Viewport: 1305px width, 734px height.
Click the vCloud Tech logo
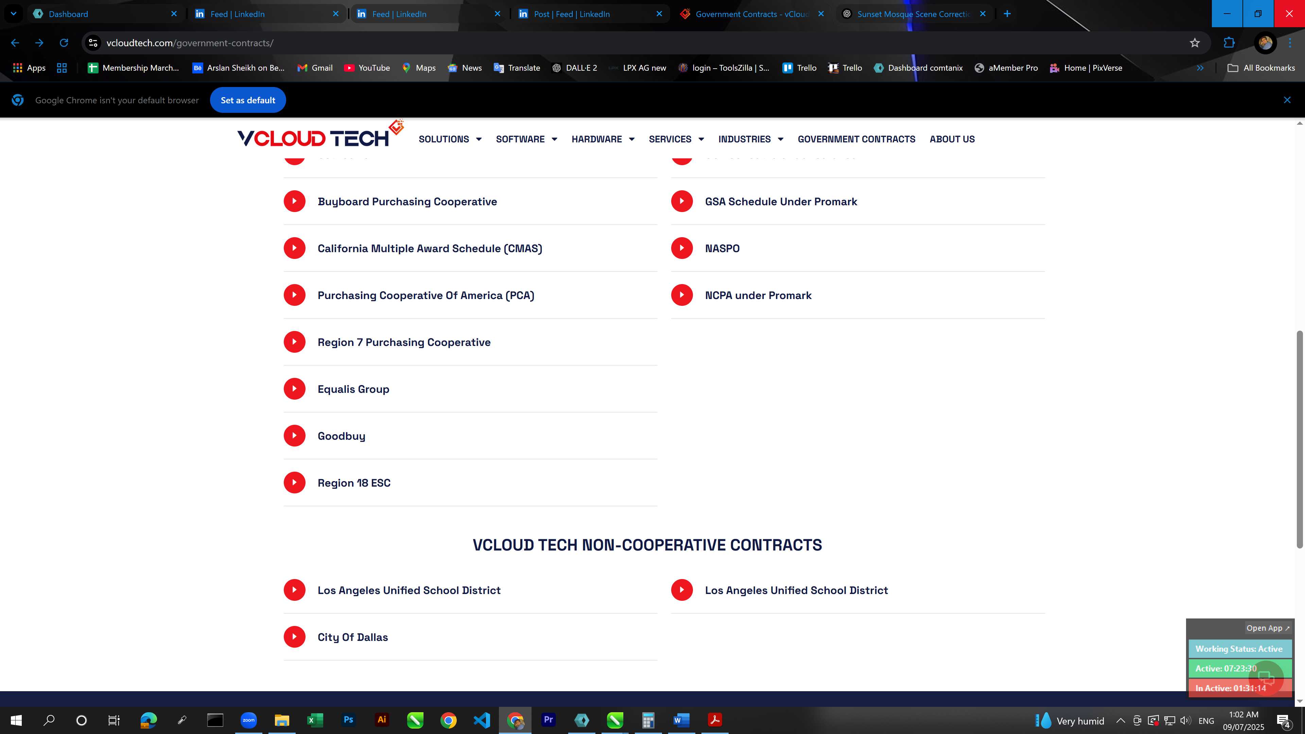coord(320,134)
